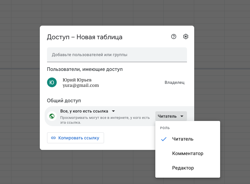
Task: Click the user name "Юрий Юрьев"
Action: coord(77,80)
